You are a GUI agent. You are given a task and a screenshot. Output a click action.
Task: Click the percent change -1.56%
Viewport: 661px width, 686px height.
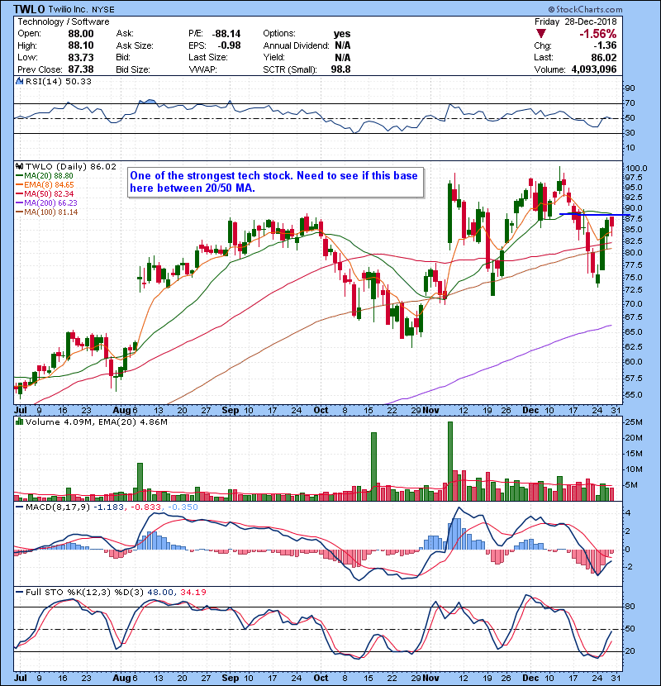(x=598, y=34)
